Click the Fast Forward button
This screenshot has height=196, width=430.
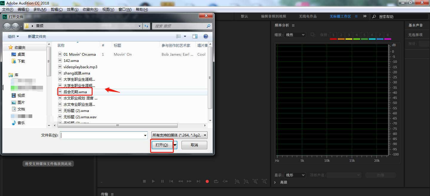(x=189, y=181)
